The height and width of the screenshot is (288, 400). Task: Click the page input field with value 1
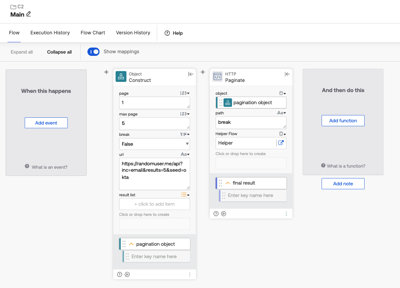[154, 103]
